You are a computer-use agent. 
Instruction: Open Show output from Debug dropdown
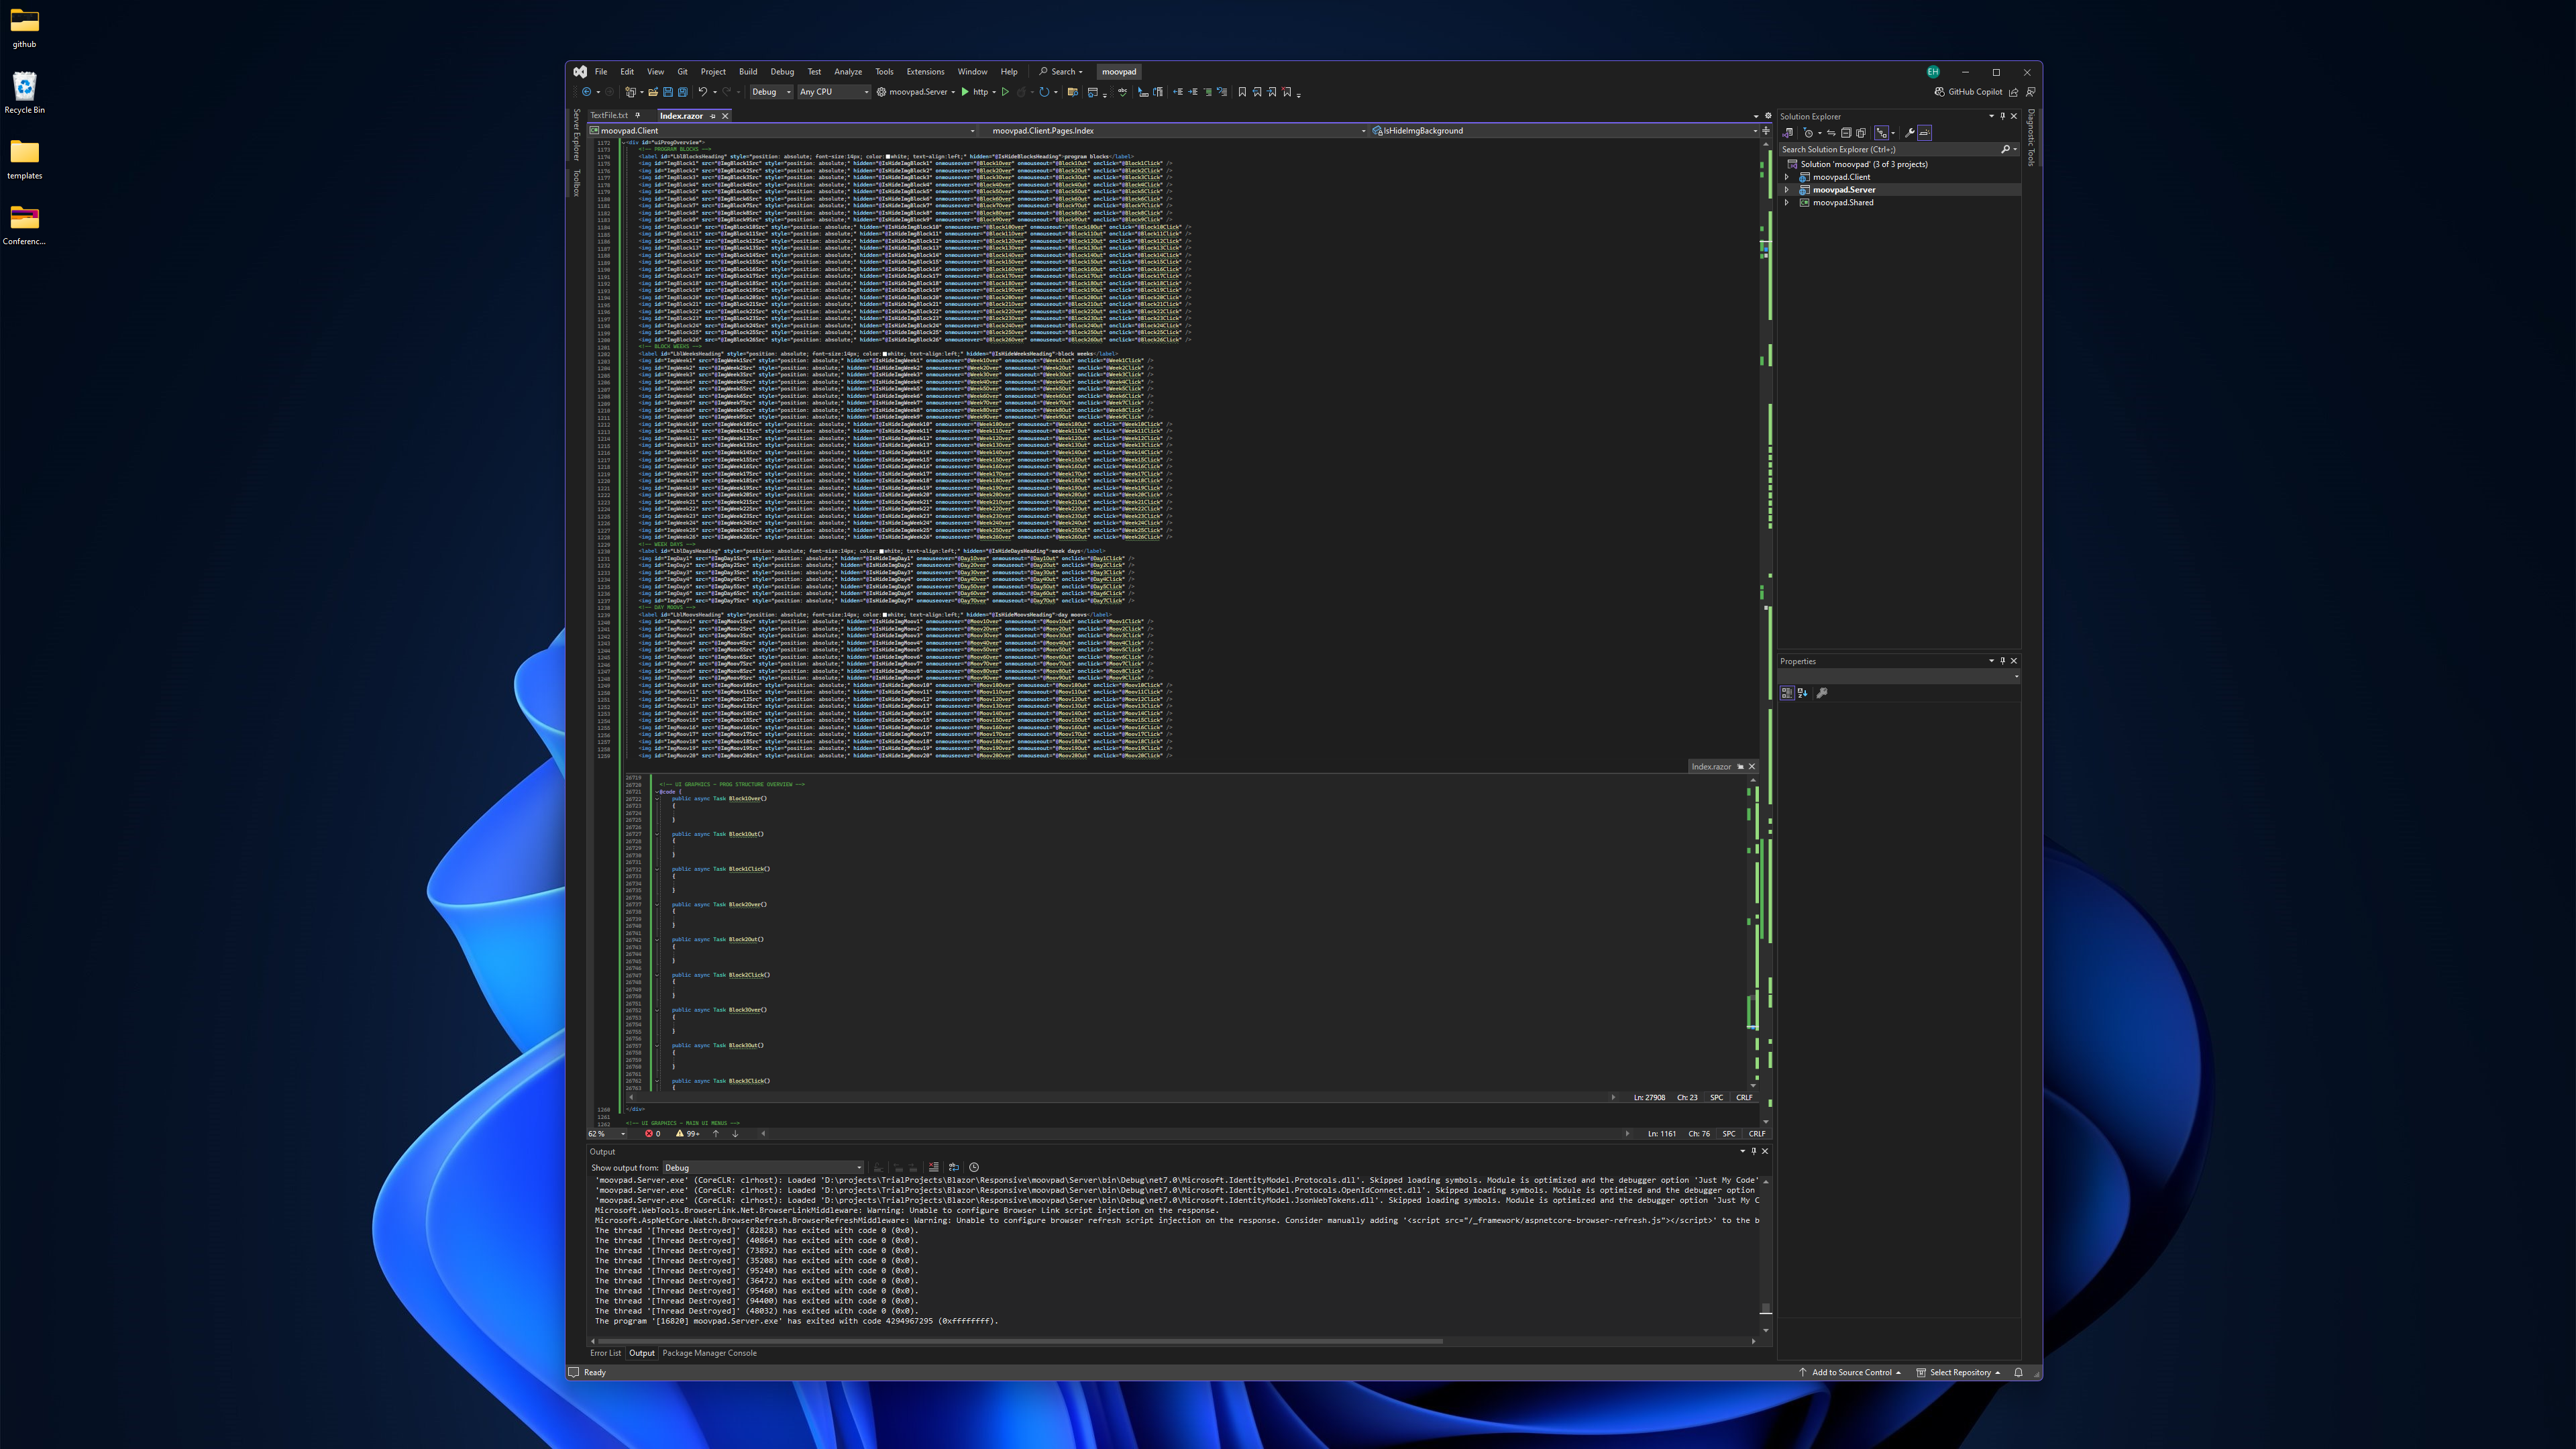[x=763, y=1167]
